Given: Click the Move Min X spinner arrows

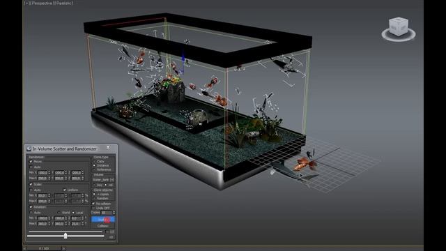Looking at the screenshot, I should coord(49,173).
